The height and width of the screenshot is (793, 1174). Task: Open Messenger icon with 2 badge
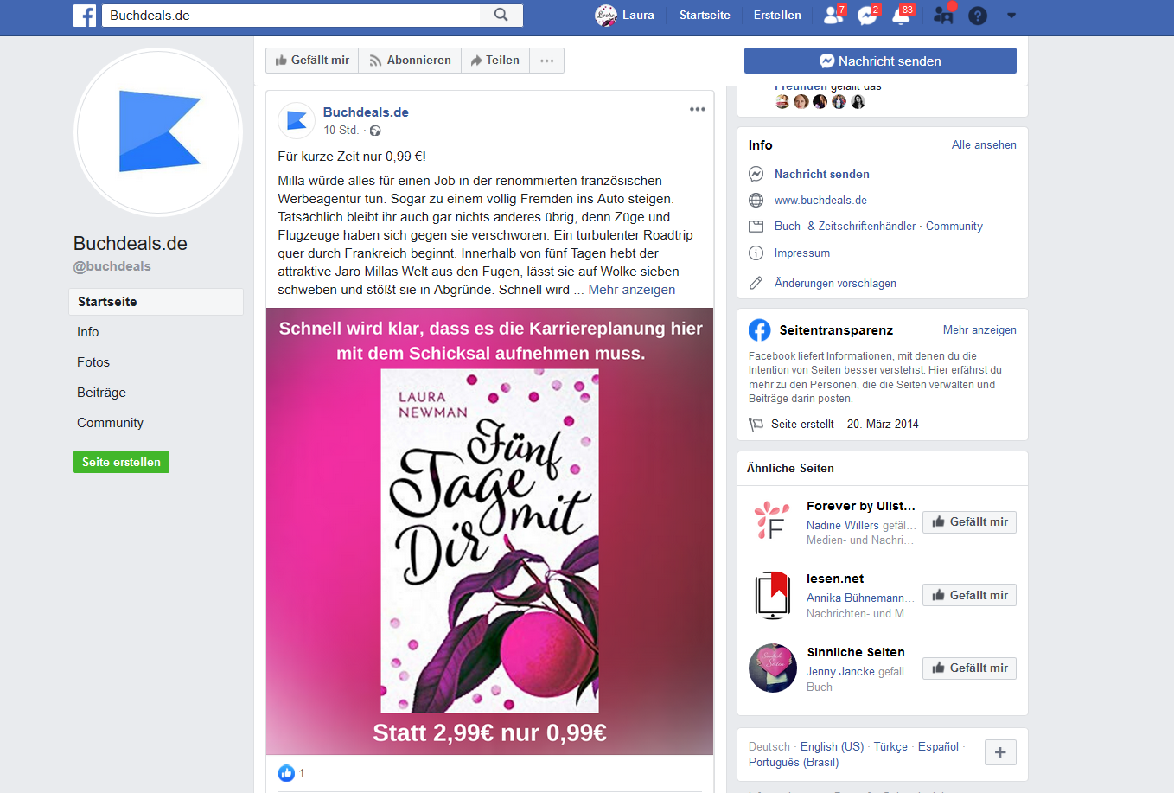click(867, 15)
